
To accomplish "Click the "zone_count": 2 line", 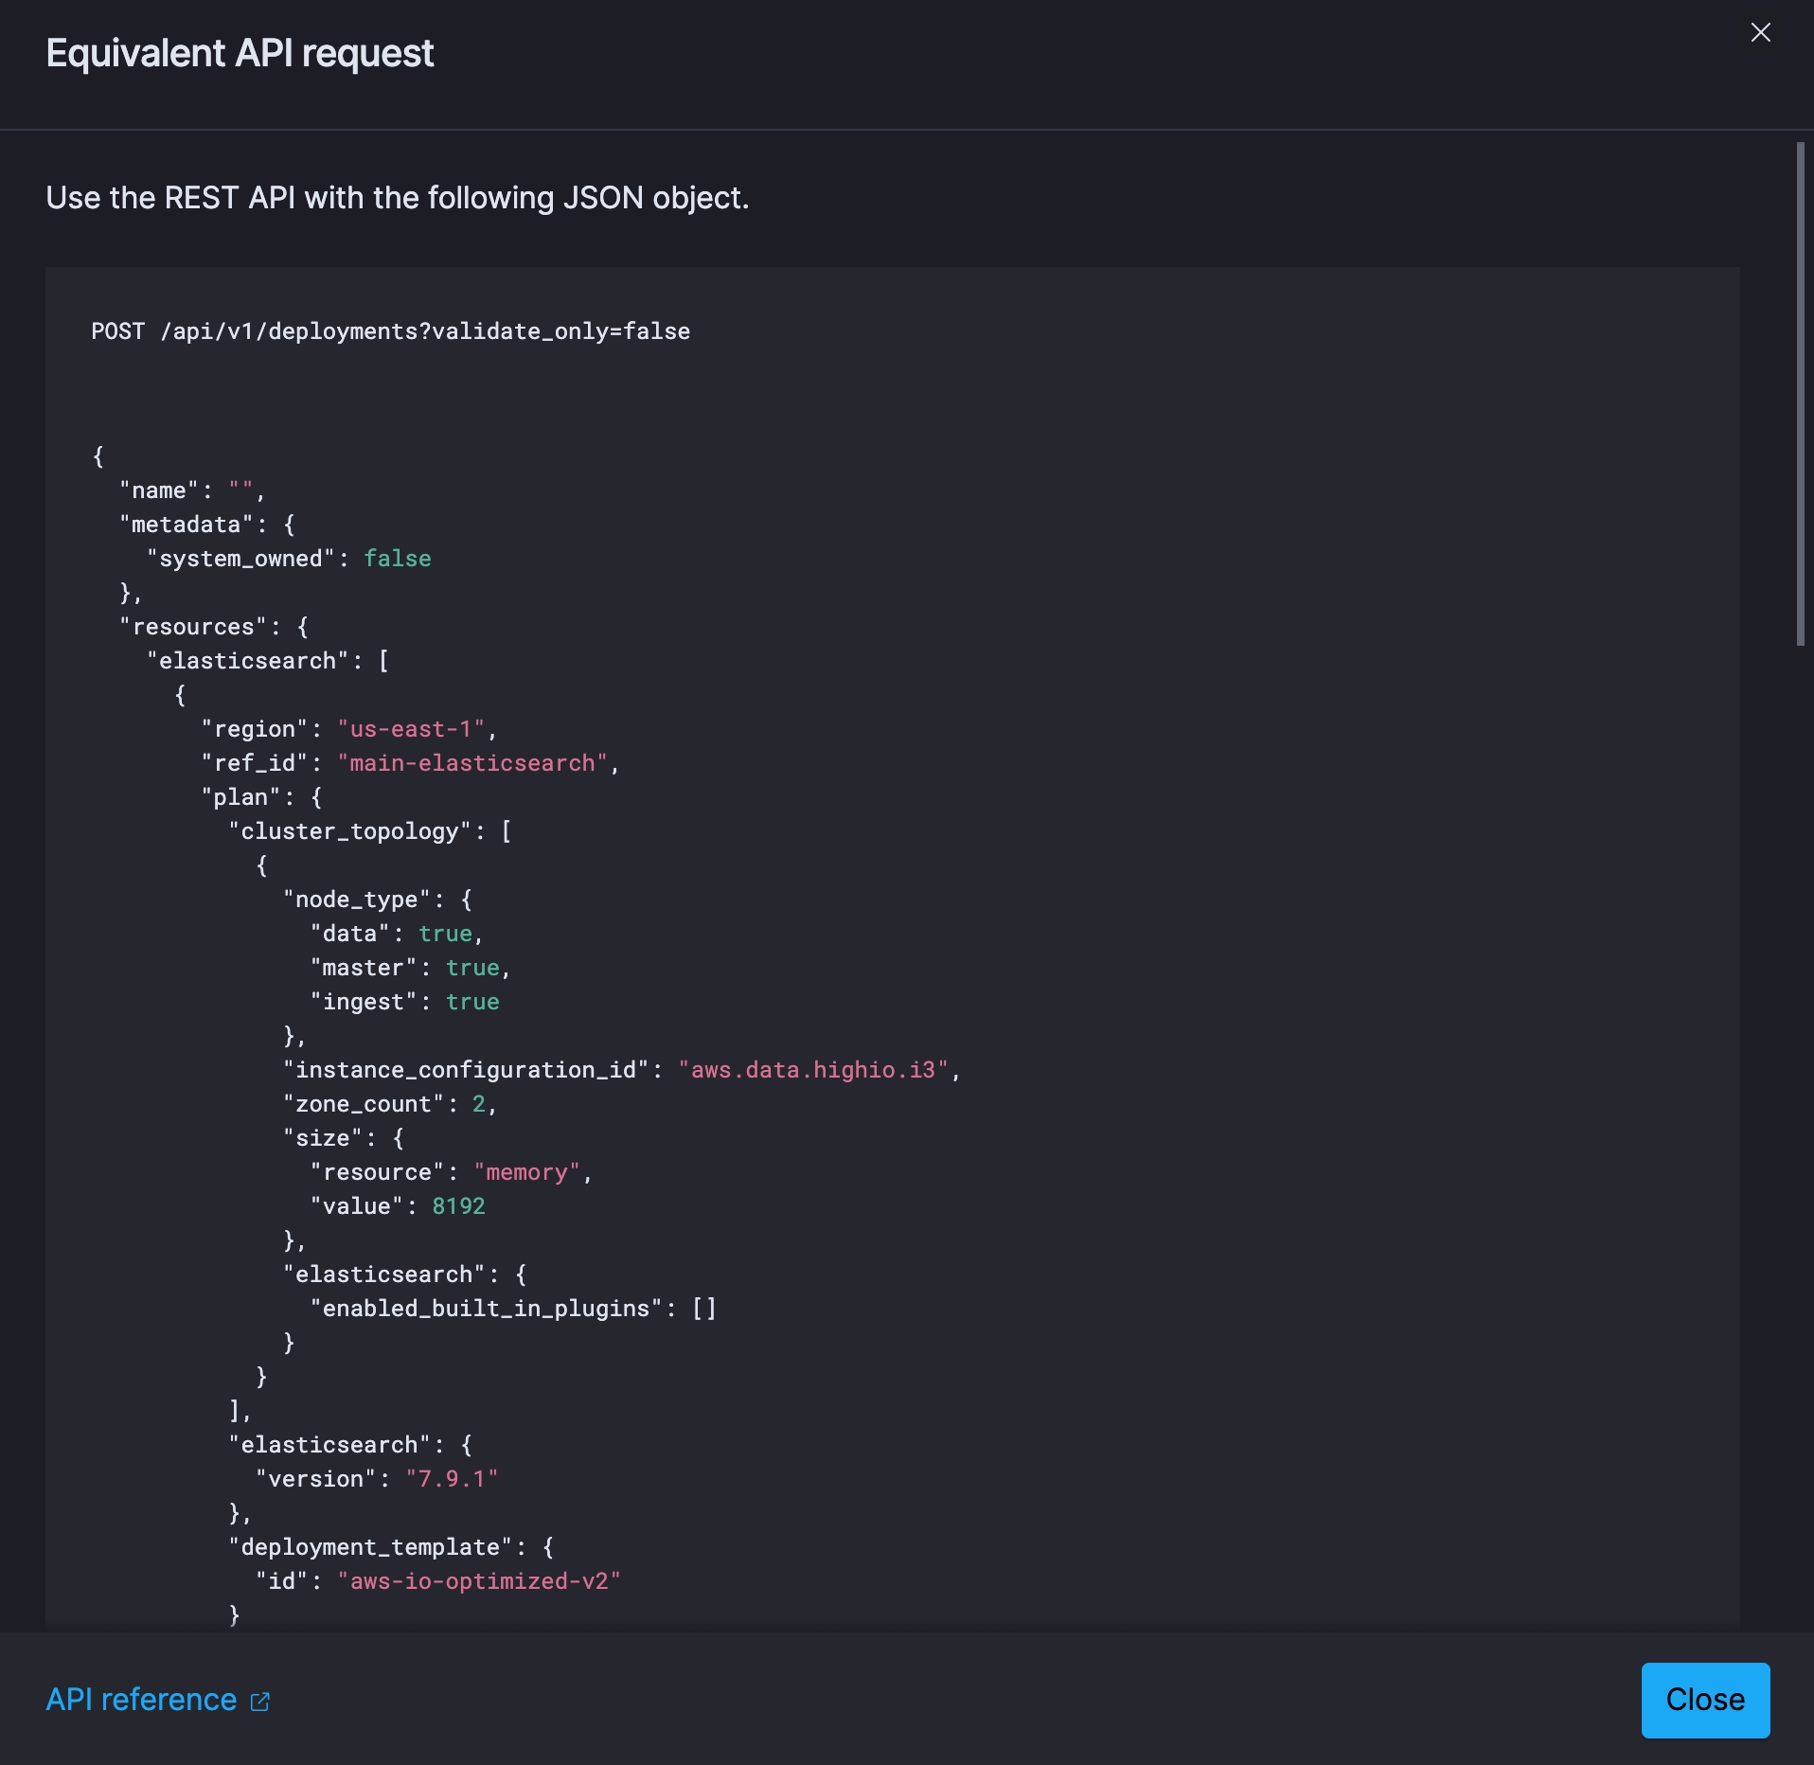I will [x=390, y=1104].
